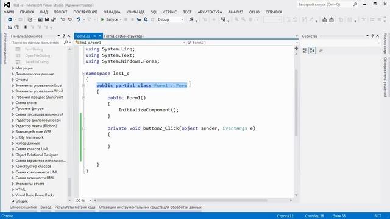Click the Find in Files toolbar icon
The width and height of the screenshot is (390, 219).
(x=191, y=19)
